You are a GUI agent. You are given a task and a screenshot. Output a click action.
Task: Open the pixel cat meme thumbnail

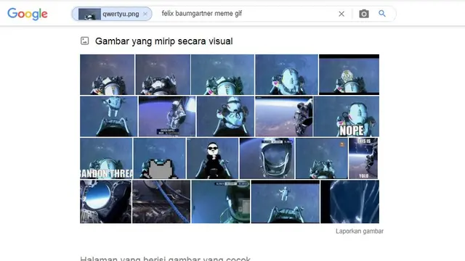click(160, 158)
